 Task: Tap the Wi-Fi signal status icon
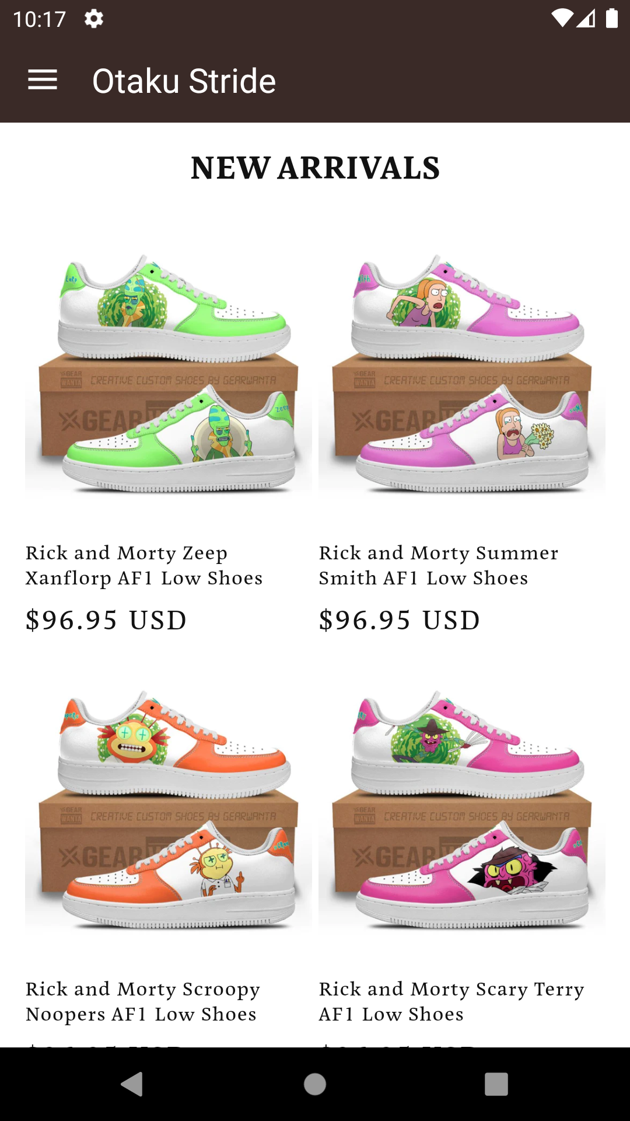pos(562,19)
